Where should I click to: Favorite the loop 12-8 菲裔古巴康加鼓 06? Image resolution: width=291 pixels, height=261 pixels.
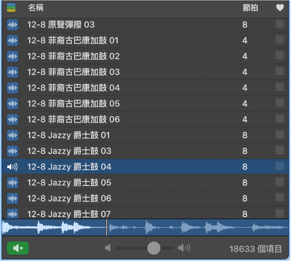click(x=280, y=119)
